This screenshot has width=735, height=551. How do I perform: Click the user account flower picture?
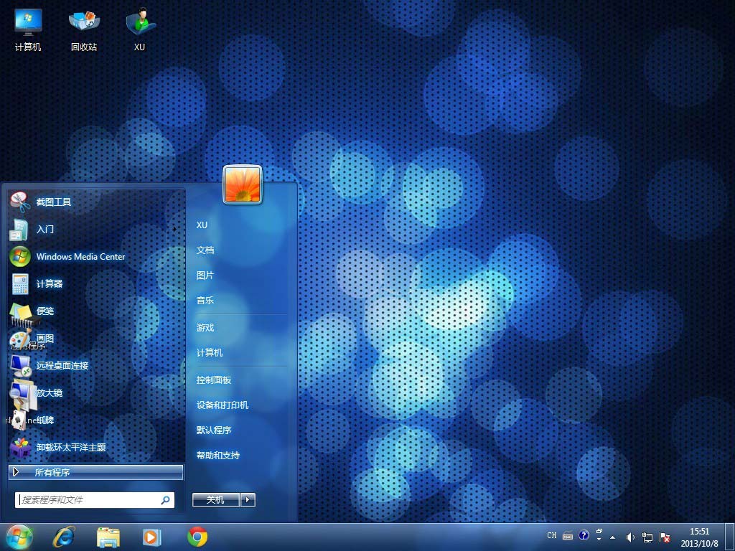tap(243, 184)
